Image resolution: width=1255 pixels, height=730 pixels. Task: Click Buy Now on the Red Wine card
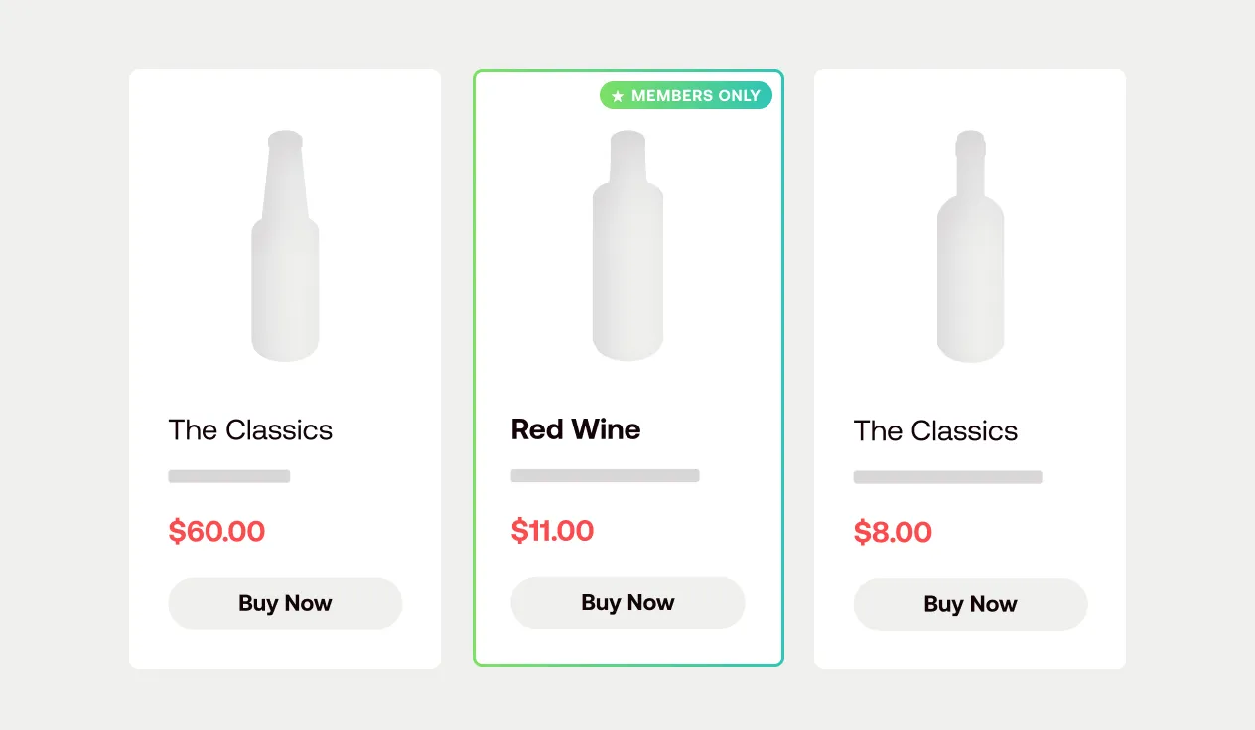click(x=627, y=602)
